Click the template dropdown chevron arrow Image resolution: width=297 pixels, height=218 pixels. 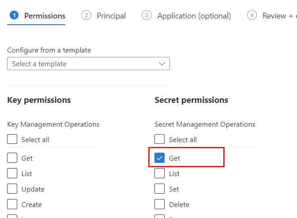(x=162, y=64)
